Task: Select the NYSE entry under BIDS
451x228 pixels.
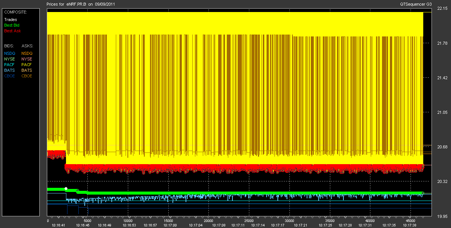Action: (x=10, y=59)
